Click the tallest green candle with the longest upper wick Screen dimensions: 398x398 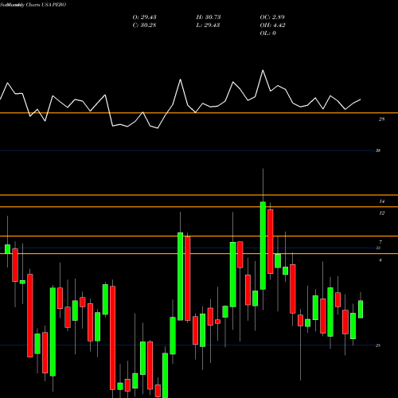(263, 245)
